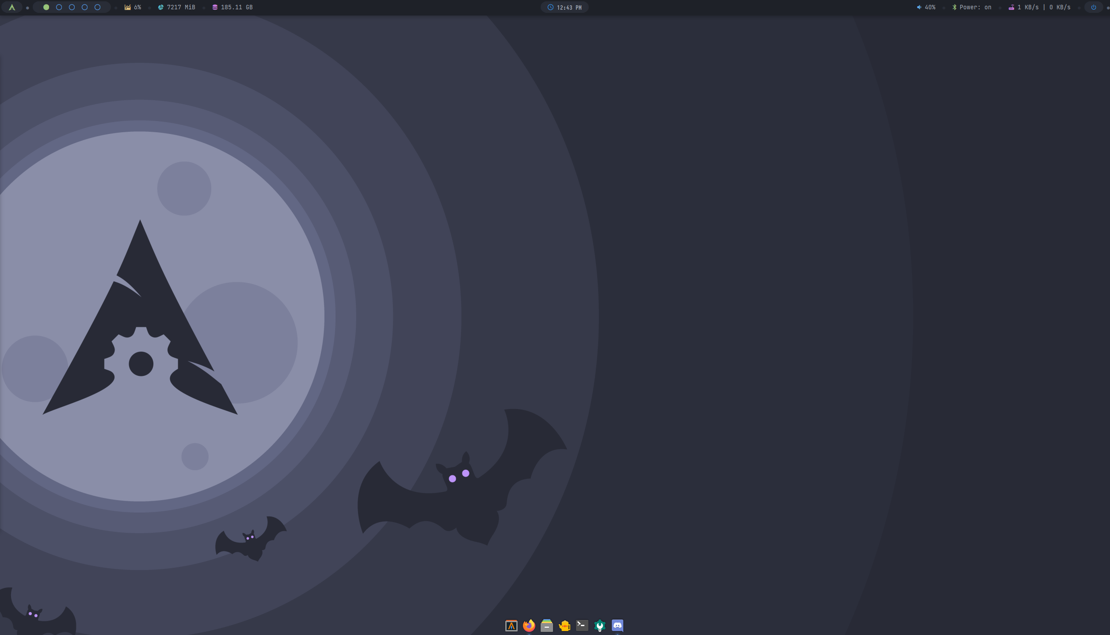The height and width of the screenshot is (635, 1110).
Task: Click the 185.11 GB disk module
Action: coord(233,8)
